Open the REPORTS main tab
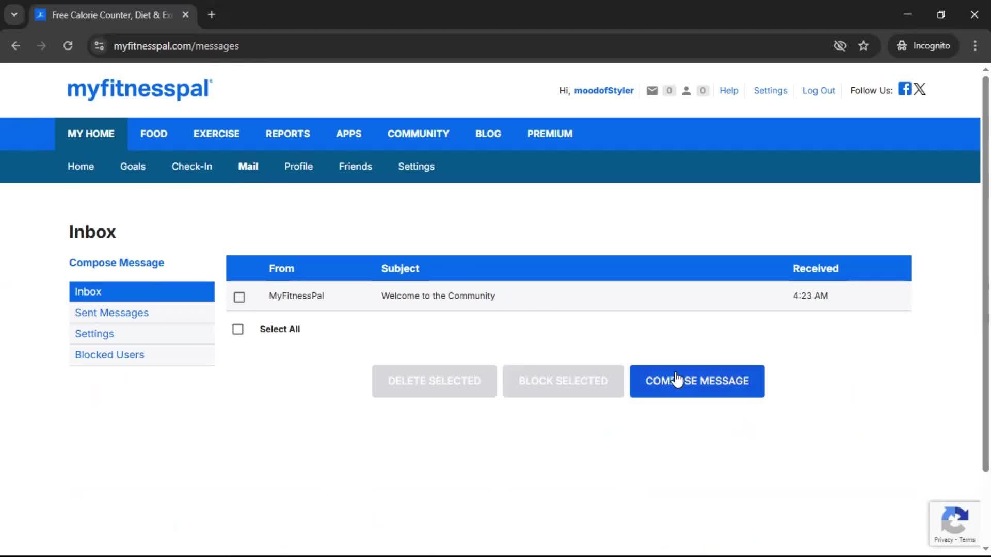991x557 pixels. point(287,134)
